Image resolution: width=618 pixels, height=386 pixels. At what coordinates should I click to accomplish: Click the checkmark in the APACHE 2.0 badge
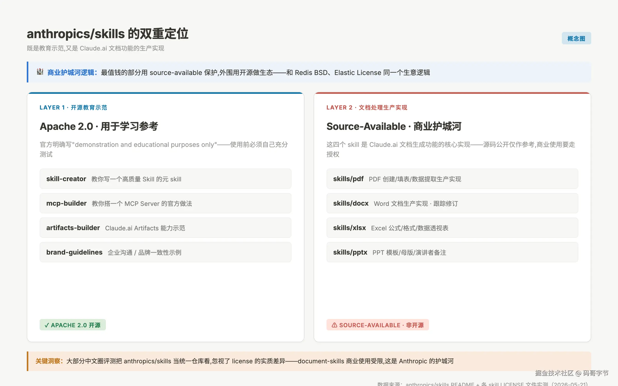pos(47,325)
